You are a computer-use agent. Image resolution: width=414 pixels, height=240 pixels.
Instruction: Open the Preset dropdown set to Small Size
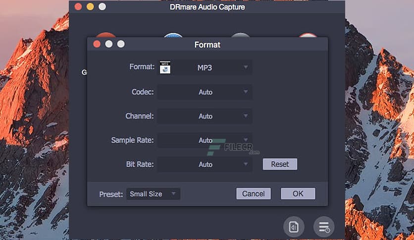(153, 194)
